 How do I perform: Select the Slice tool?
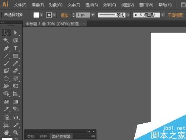[16, 125]
